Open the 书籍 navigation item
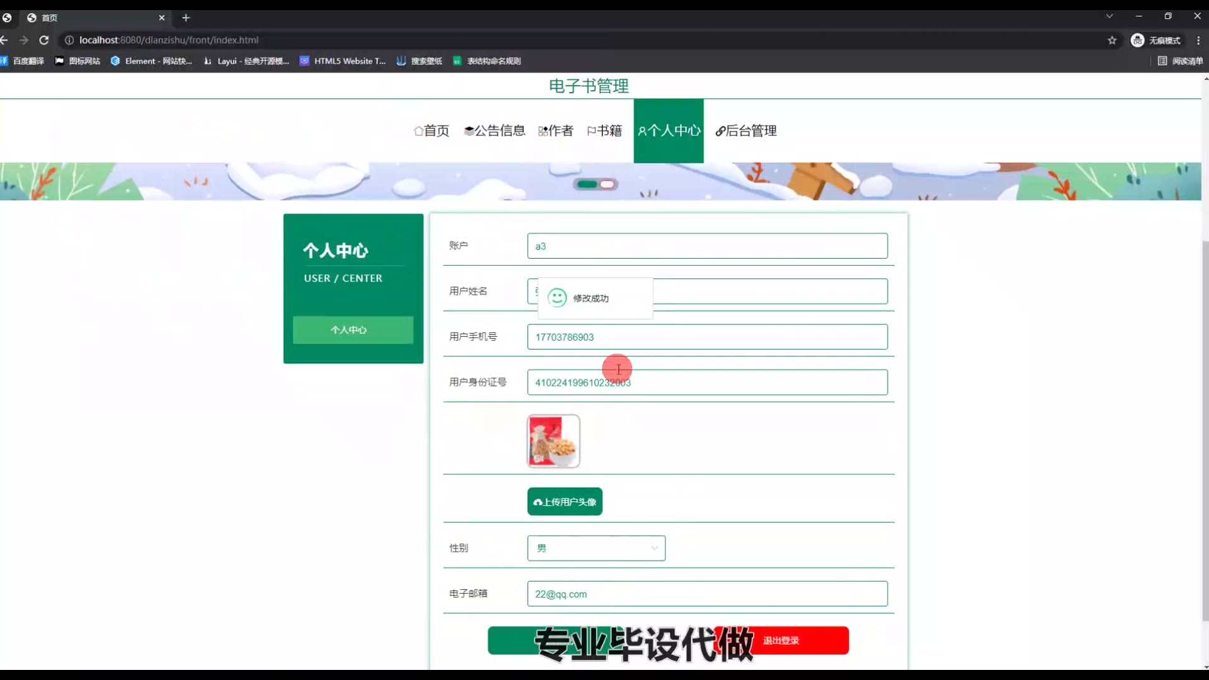The height and width of the screenshot is (680, 1209). (x=604, y=131)
